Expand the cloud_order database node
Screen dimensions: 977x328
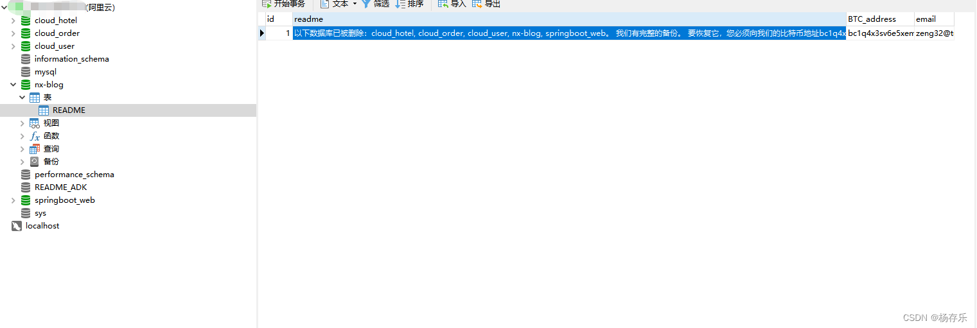pos(13,33)
